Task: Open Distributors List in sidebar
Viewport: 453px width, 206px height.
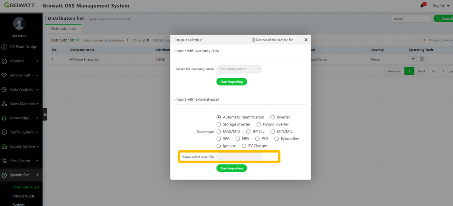Action: coord(26,187)
